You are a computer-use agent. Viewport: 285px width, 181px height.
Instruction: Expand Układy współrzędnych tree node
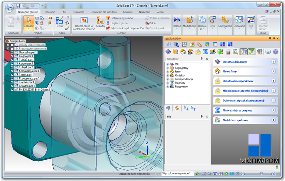pos(8,45)
